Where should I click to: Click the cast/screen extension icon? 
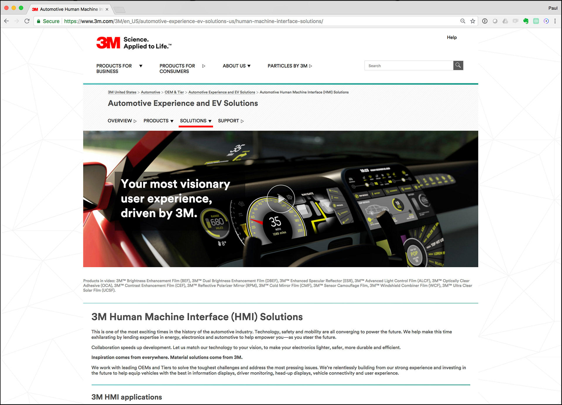515,21
